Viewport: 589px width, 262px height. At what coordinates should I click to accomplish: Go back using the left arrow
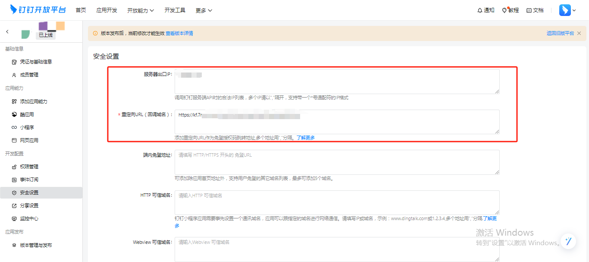[7, 32]
